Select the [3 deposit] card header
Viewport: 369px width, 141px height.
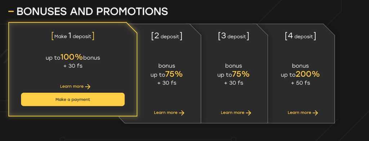(234, 36)
